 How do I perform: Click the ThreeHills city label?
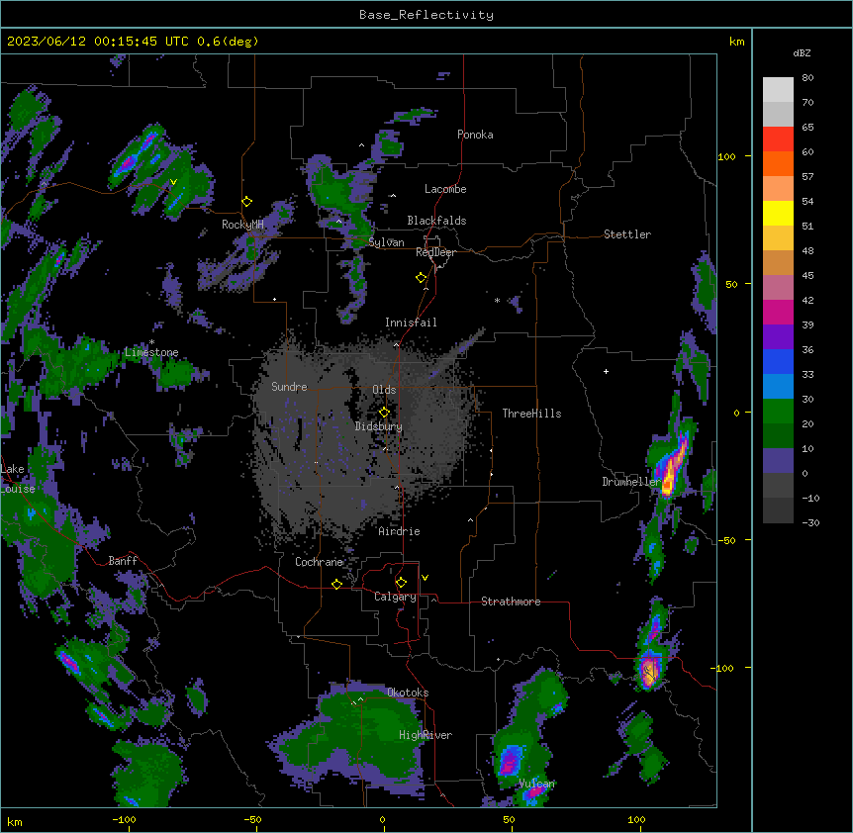point(531,414)
